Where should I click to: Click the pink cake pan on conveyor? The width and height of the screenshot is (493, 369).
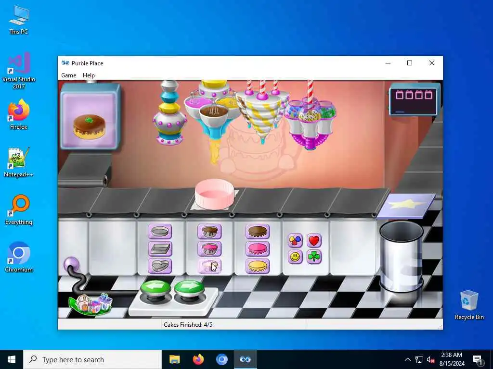pos(214,194)
